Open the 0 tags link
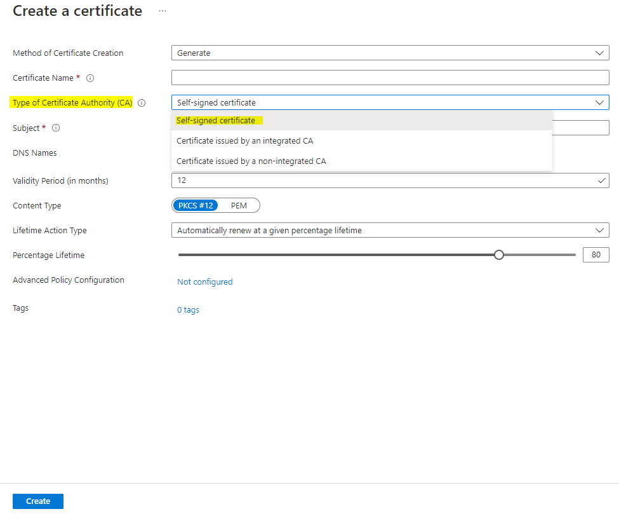 tap(188, 309)
